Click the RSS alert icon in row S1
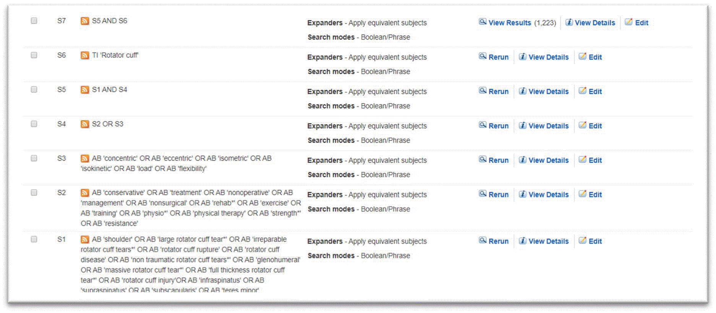The image size is (716, 313). tap(85, 239)
